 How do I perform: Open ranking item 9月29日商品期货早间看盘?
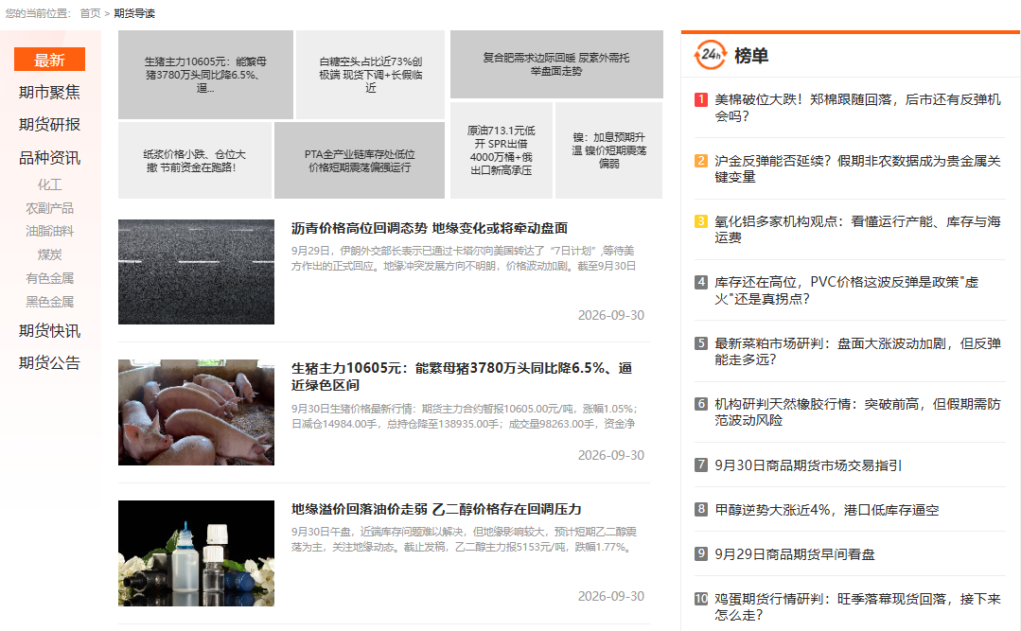(x=795, y=554)
